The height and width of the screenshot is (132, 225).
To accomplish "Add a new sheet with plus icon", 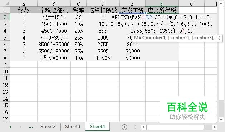I will [x=124, y=127].
